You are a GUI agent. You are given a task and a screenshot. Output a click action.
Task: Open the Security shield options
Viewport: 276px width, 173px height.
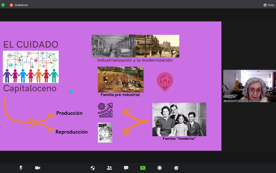click(x=93, y=168)
